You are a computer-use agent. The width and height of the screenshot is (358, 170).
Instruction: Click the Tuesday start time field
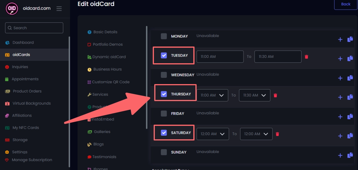click(220, 57)
